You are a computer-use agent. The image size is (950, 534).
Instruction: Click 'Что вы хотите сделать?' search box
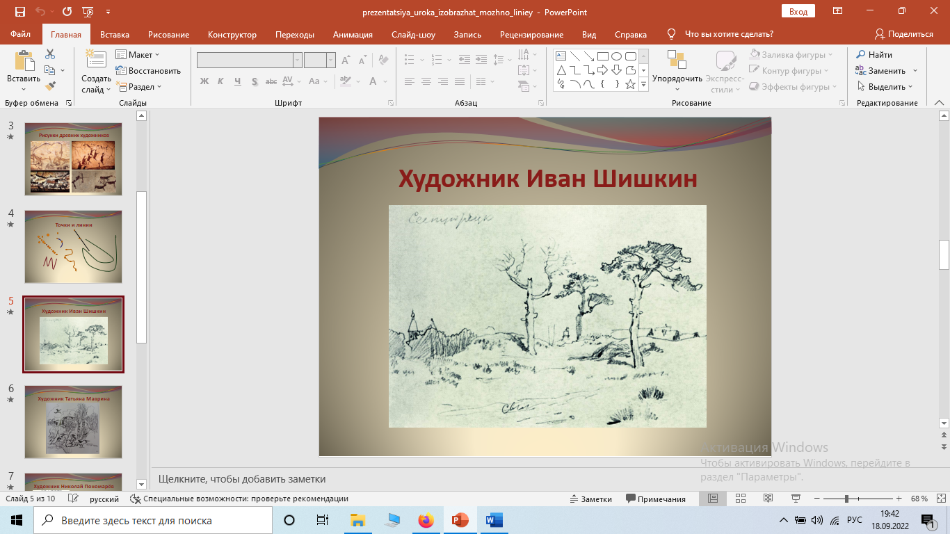click(729, 34)
